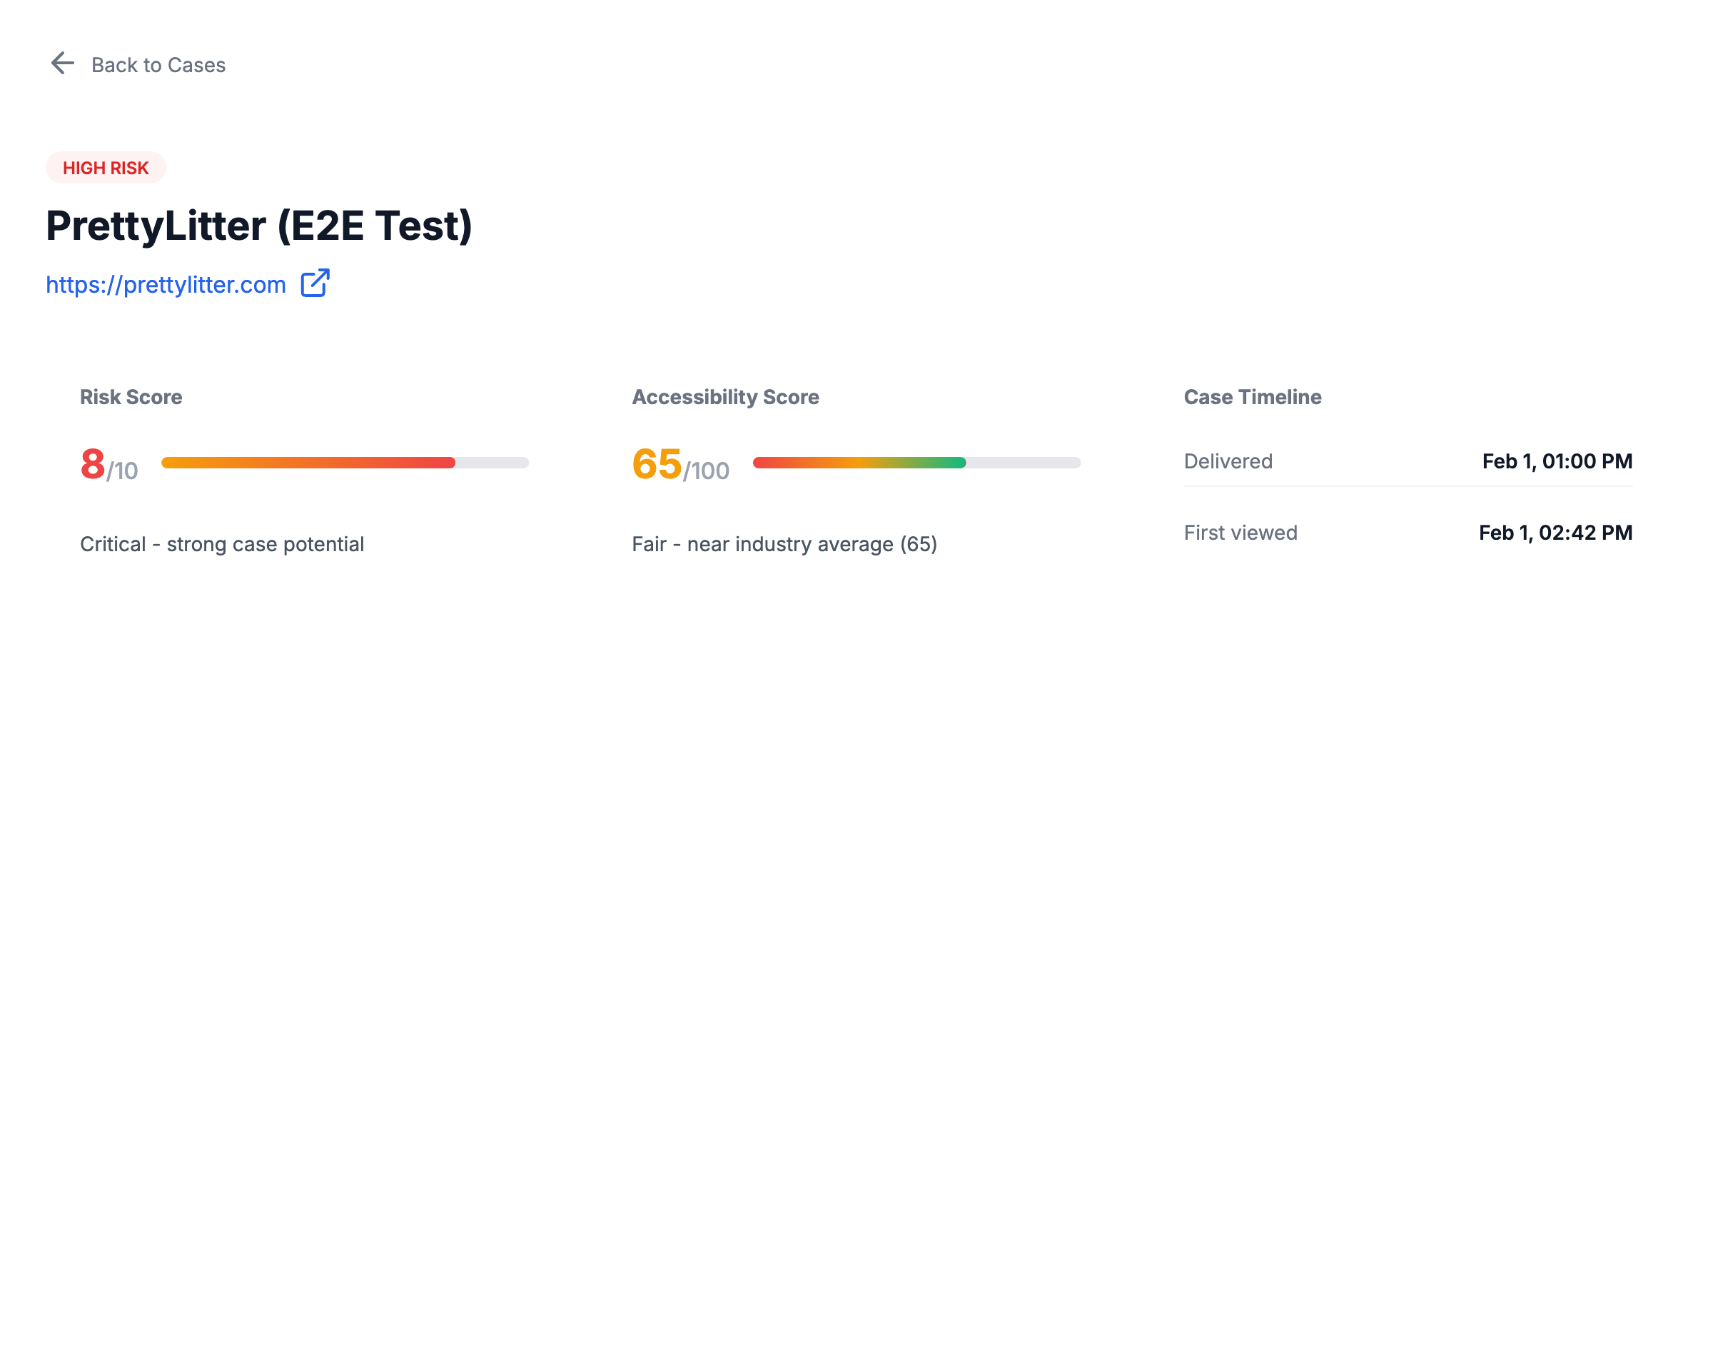Click the Critical - strong case potential label

coord(222,544)
